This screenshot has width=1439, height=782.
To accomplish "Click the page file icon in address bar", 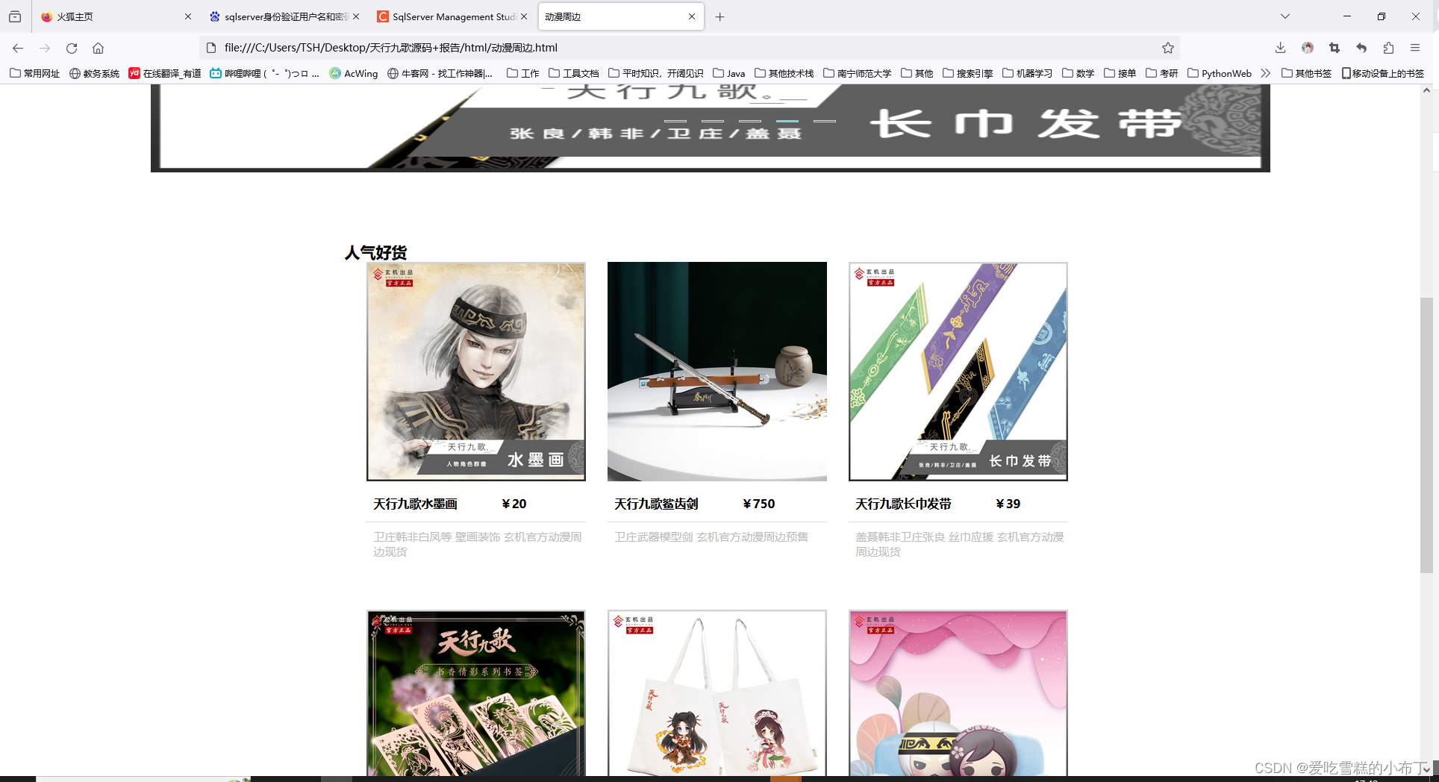I will 211,48.
